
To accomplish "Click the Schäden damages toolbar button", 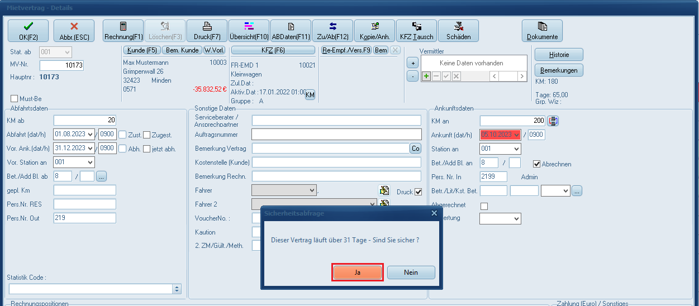I will pyautogui.click(x=458, y=31).
